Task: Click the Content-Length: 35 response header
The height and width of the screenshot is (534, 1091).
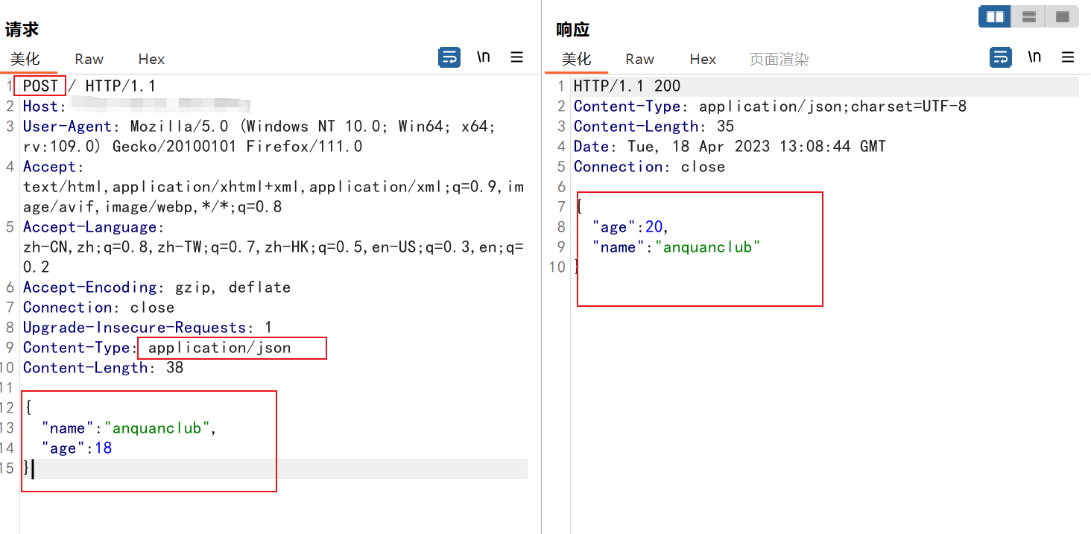Action: pos(649,126)
